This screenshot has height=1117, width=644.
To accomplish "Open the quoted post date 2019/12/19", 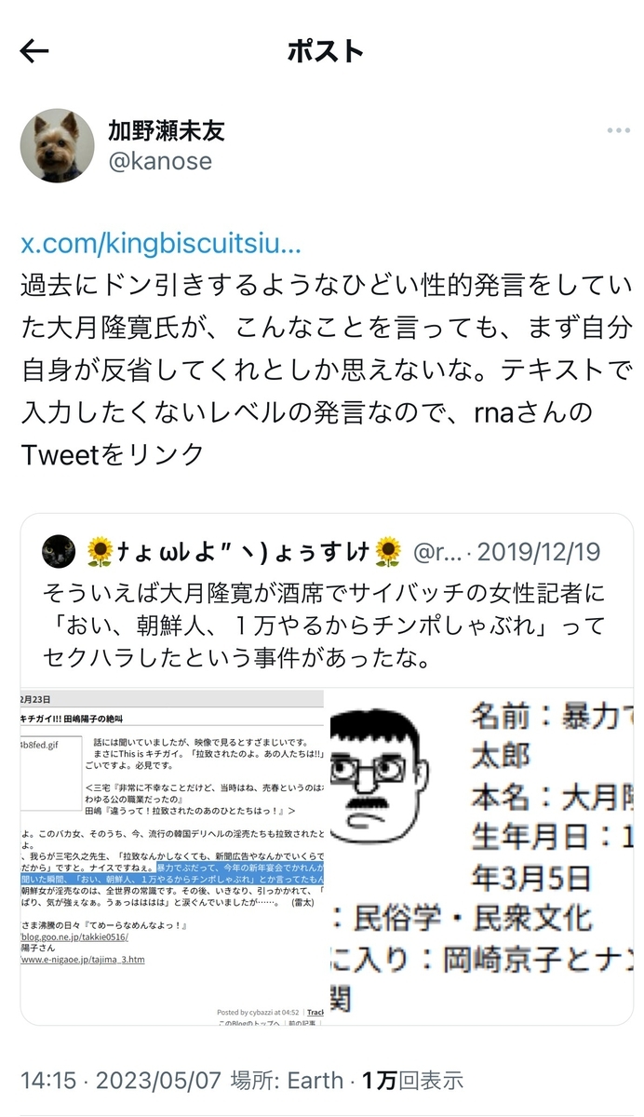I will (539, 552).
